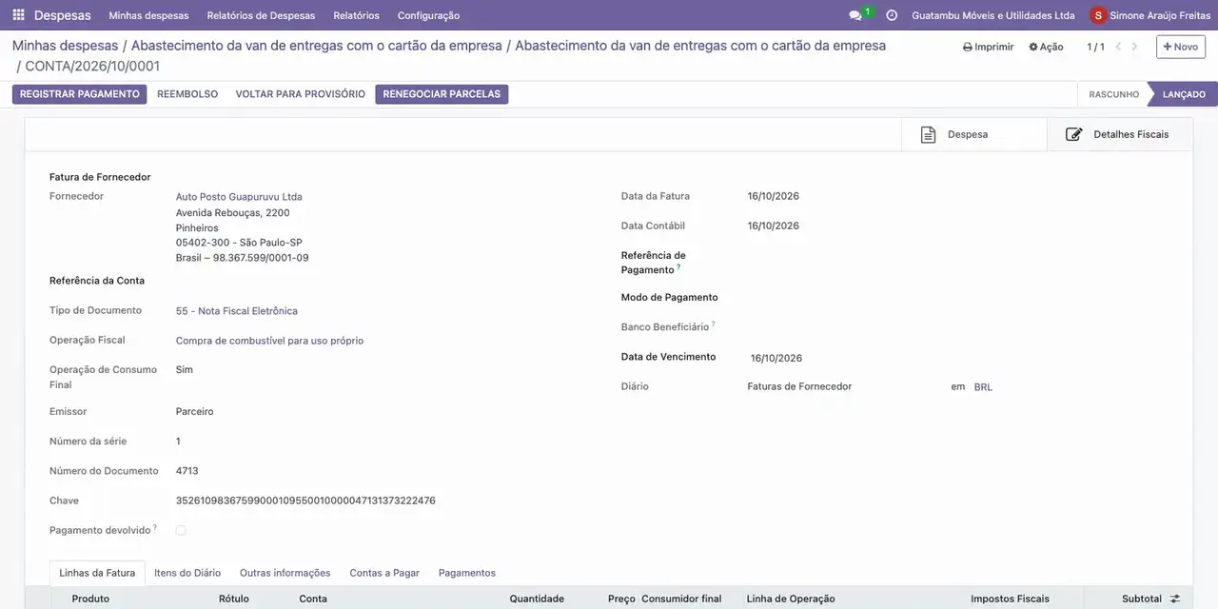Open the chat messages icon
The width and height of the screenshot is (1218, 609).
coord(855,15)
